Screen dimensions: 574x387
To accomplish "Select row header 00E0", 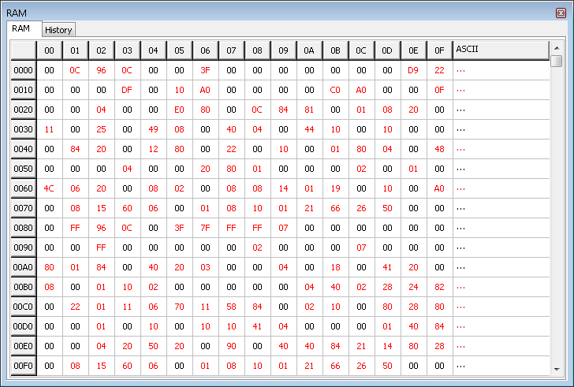I will pyautogui.click(x=24, y=347).
